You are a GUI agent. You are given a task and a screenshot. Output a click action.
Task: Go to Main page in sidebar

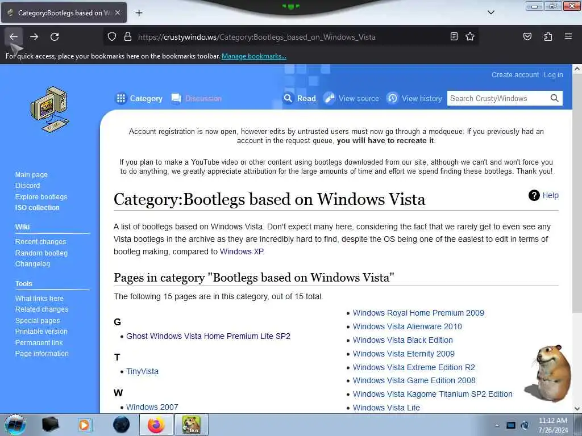(x=31, y=175)
